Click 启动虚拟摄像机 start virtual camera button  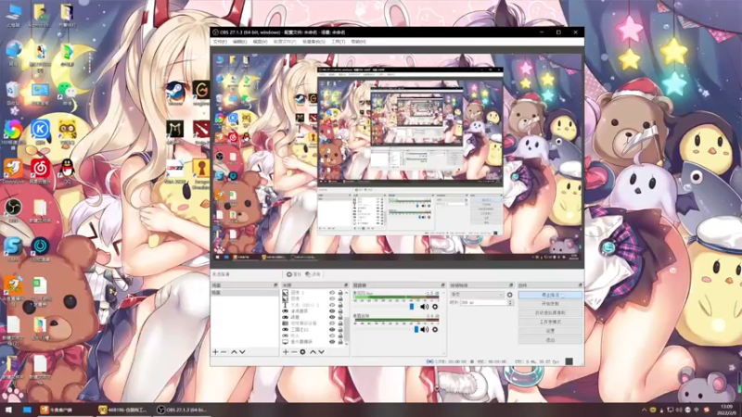point(550,312)
